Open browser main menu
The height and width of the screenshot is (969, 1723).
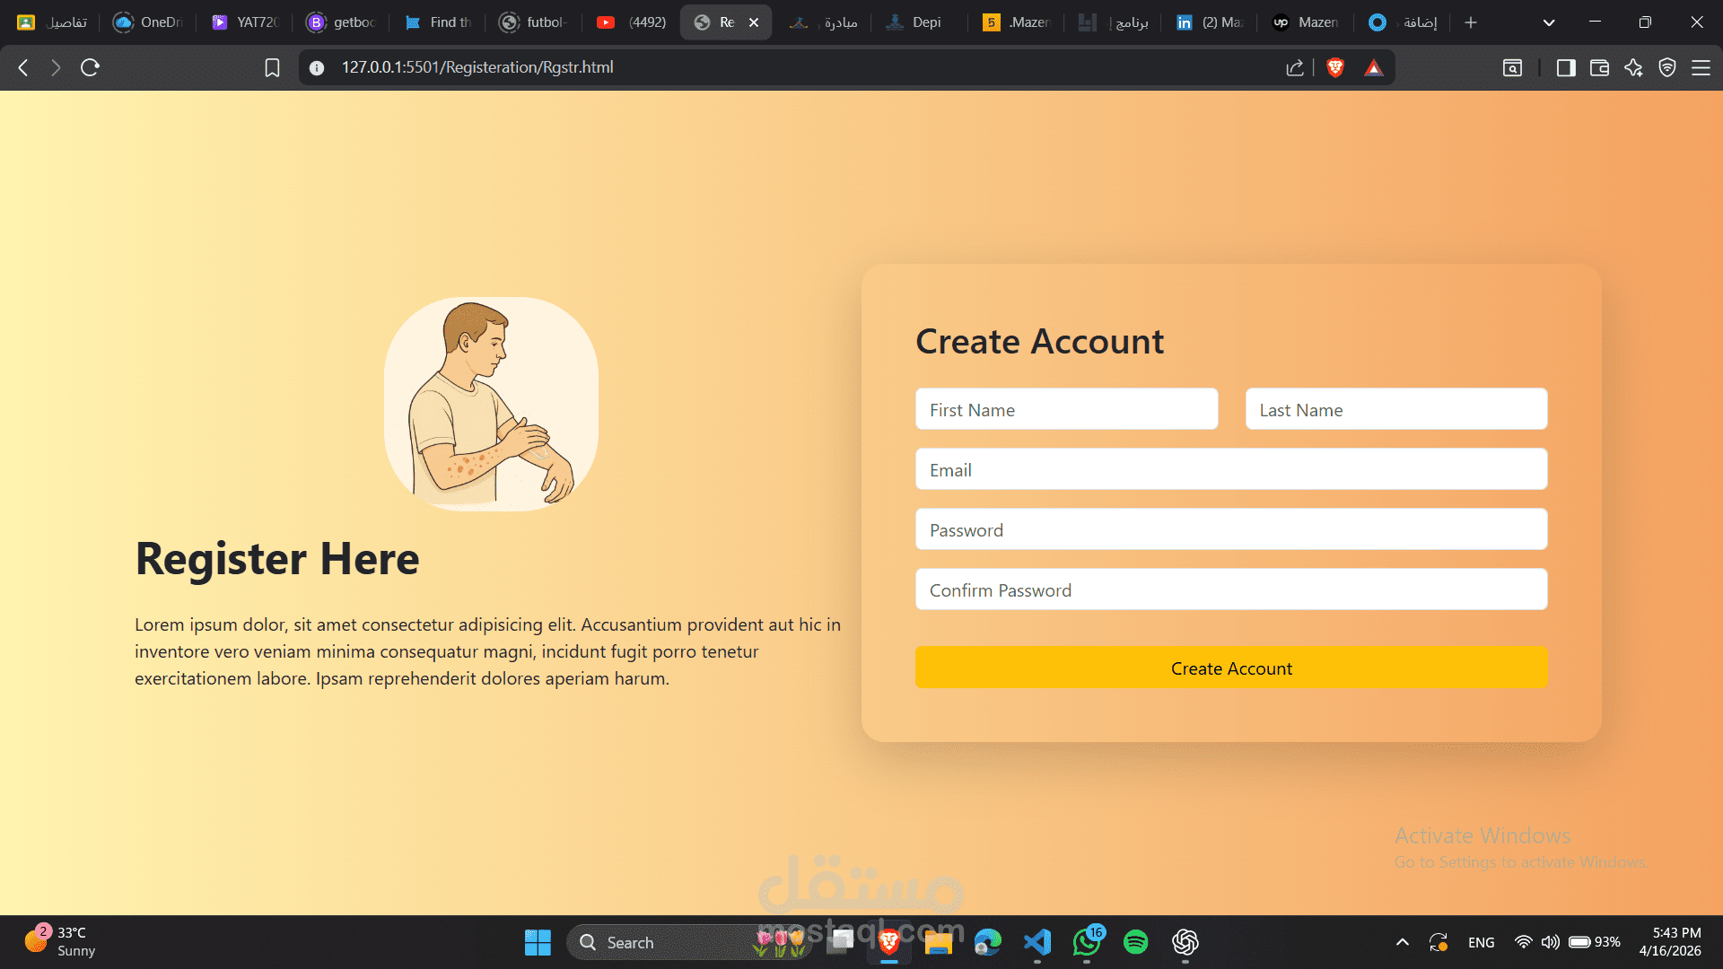[1701, 67]
